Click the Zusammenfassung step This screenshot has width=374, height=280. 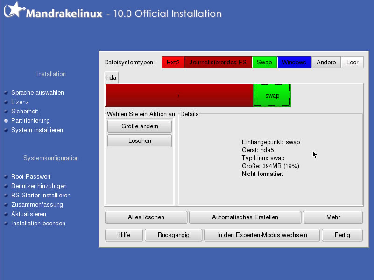(x=37, y=205)
